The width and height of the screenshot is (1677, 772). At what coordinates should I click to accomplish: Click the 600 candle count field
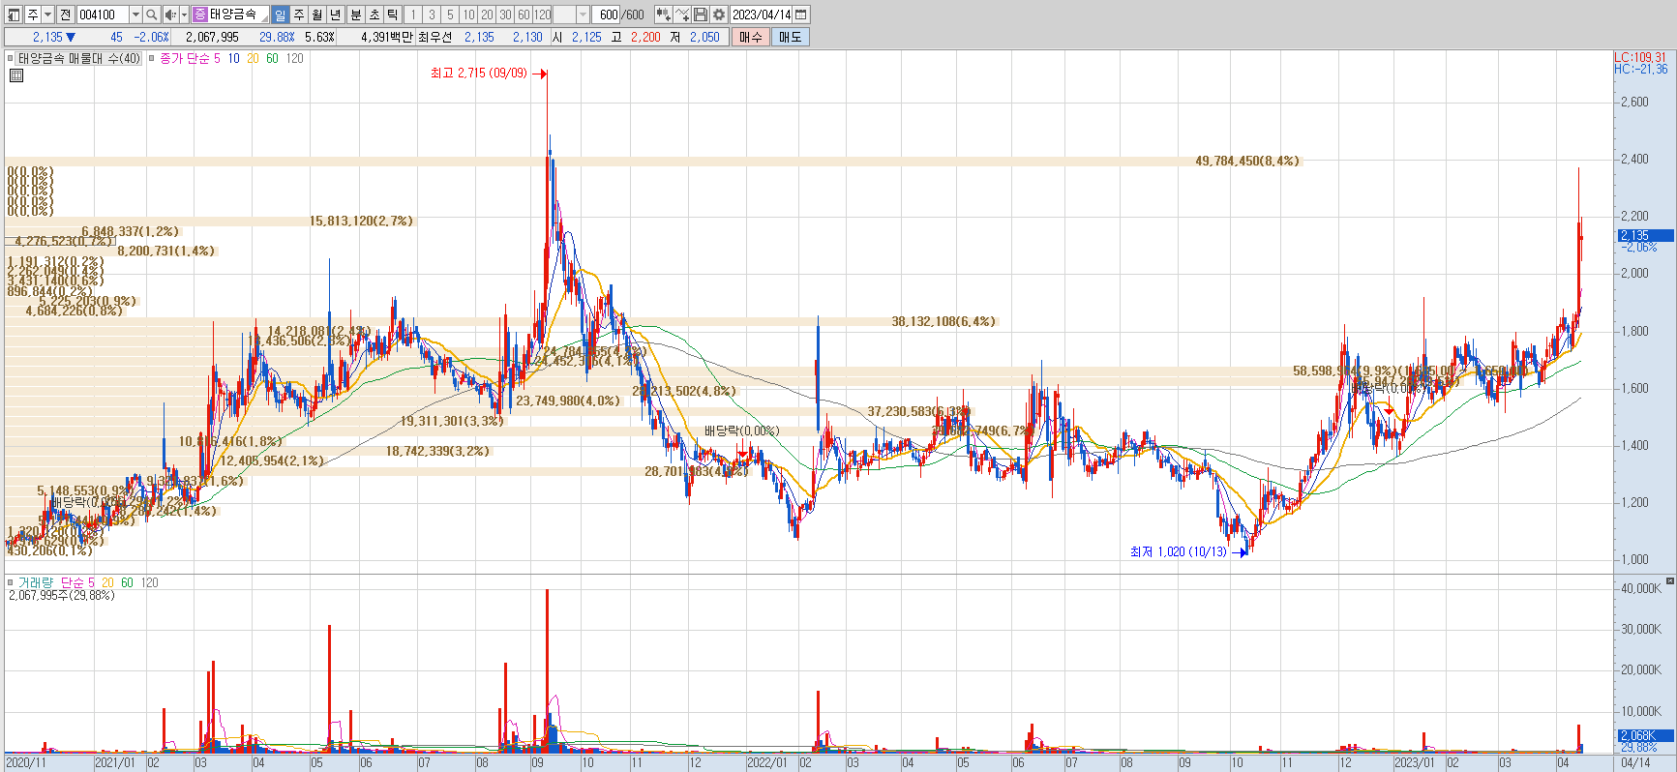pos(607,15)
